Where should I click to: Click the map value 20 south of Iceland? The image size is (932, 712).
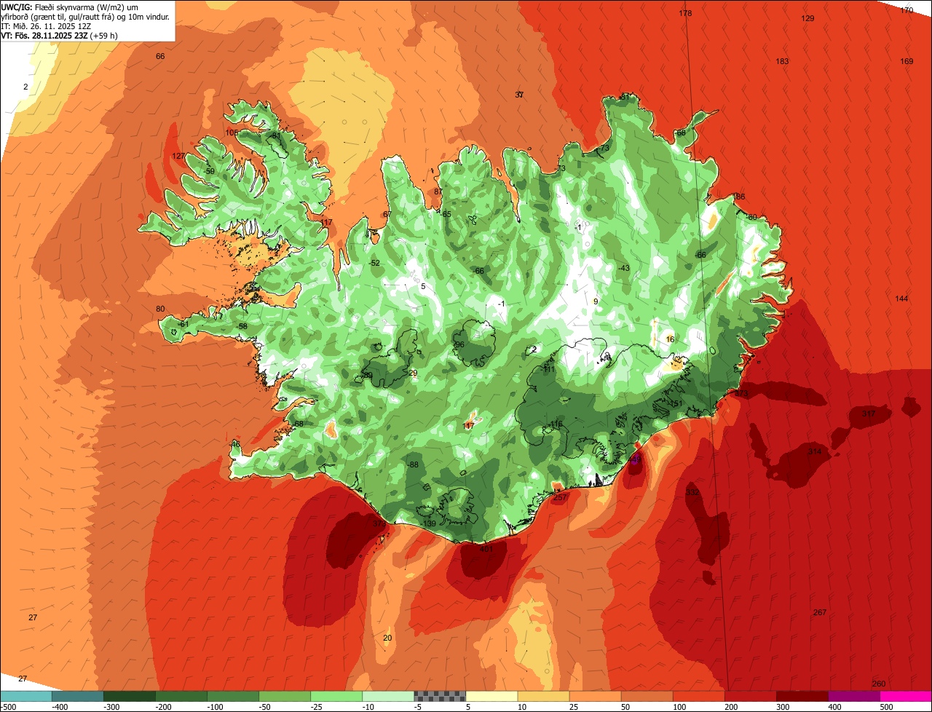tap(387, 638)
